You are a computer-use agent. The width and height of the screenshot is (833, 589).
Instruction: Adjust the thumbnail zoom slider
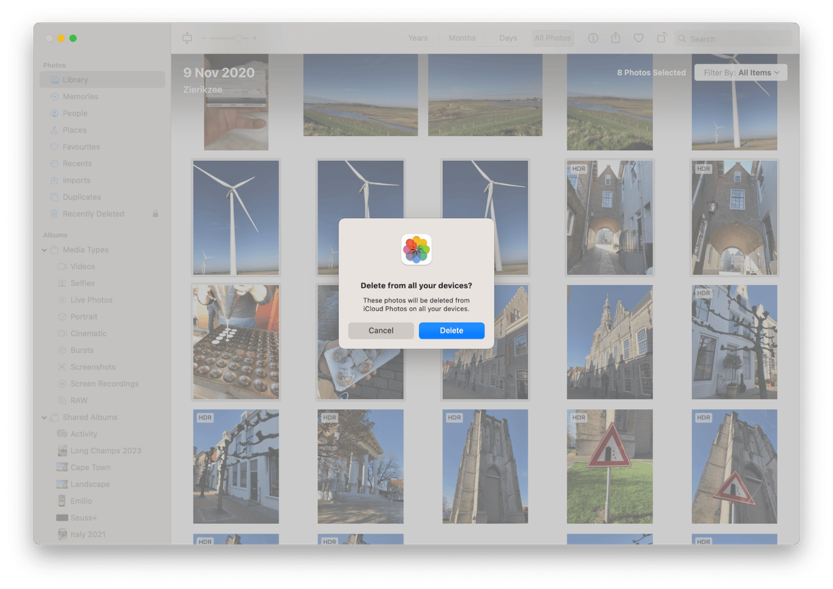point(238,39)
